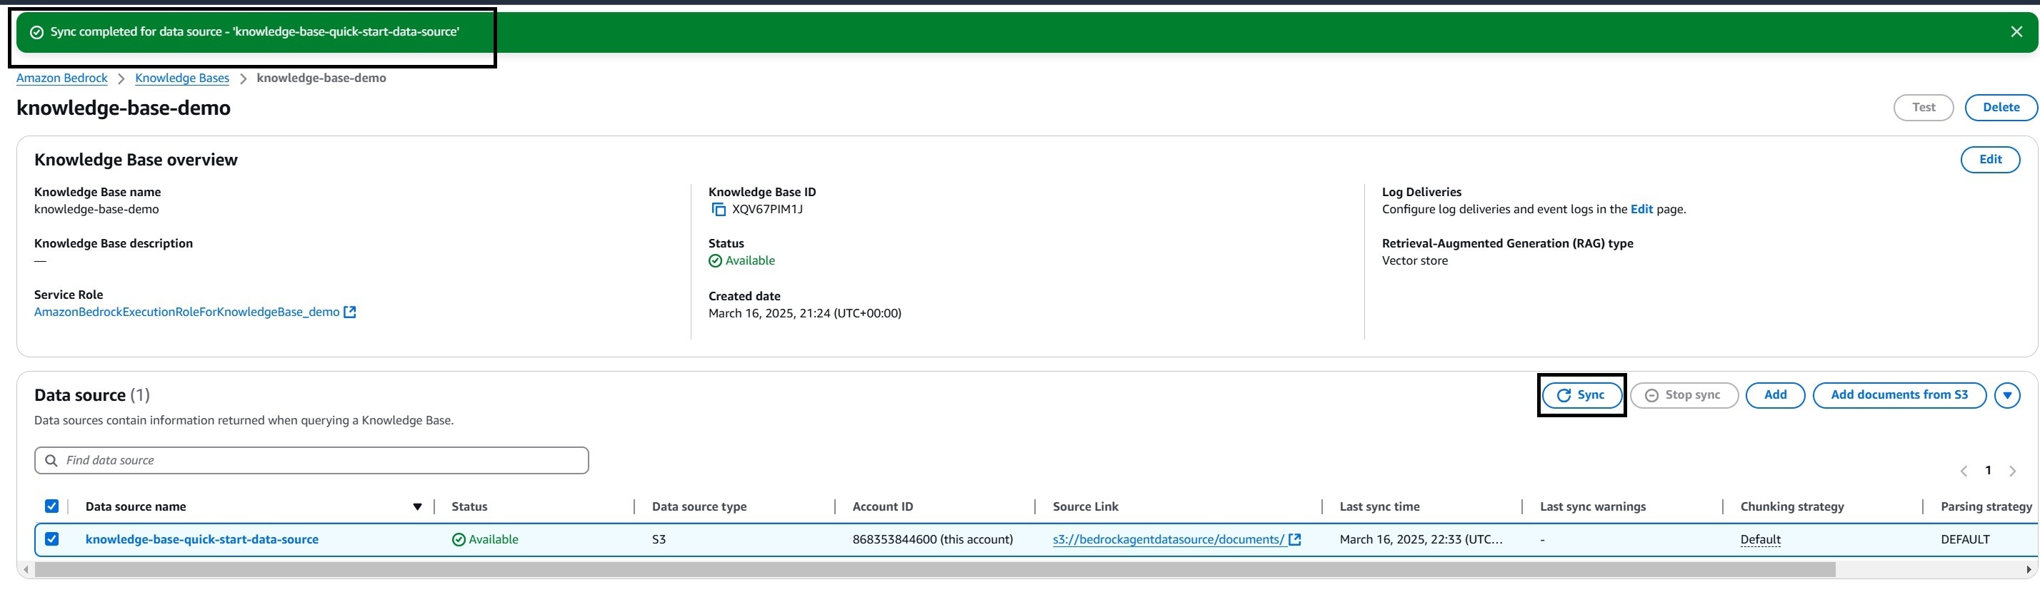Image resolution: width=2040 pixels, height=592 pixels.
Task: Go to next page of data sources
Action: tap(2012, 471)
